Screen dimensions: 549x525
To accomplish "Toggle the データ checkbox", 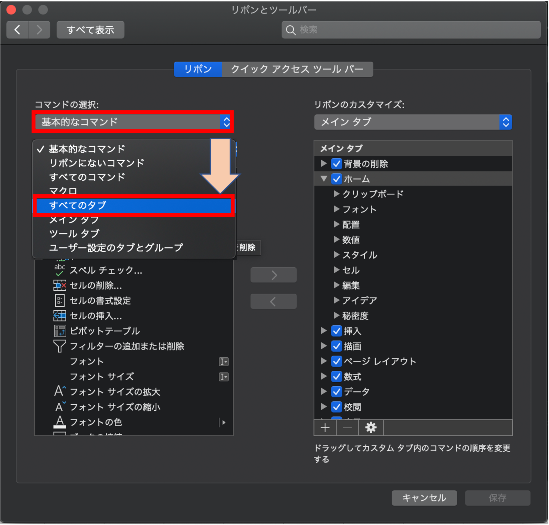I will [x=337, y=392].
